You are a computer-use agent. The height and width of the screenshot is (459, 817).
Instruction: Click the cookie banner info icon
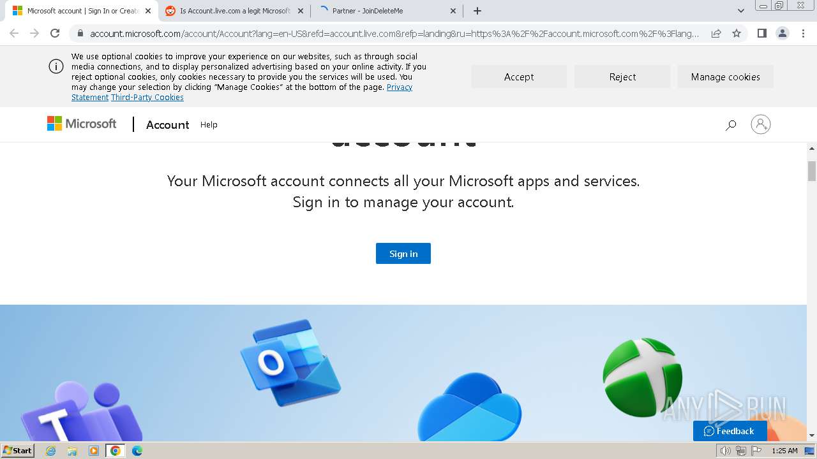click(x=56, y=66)
